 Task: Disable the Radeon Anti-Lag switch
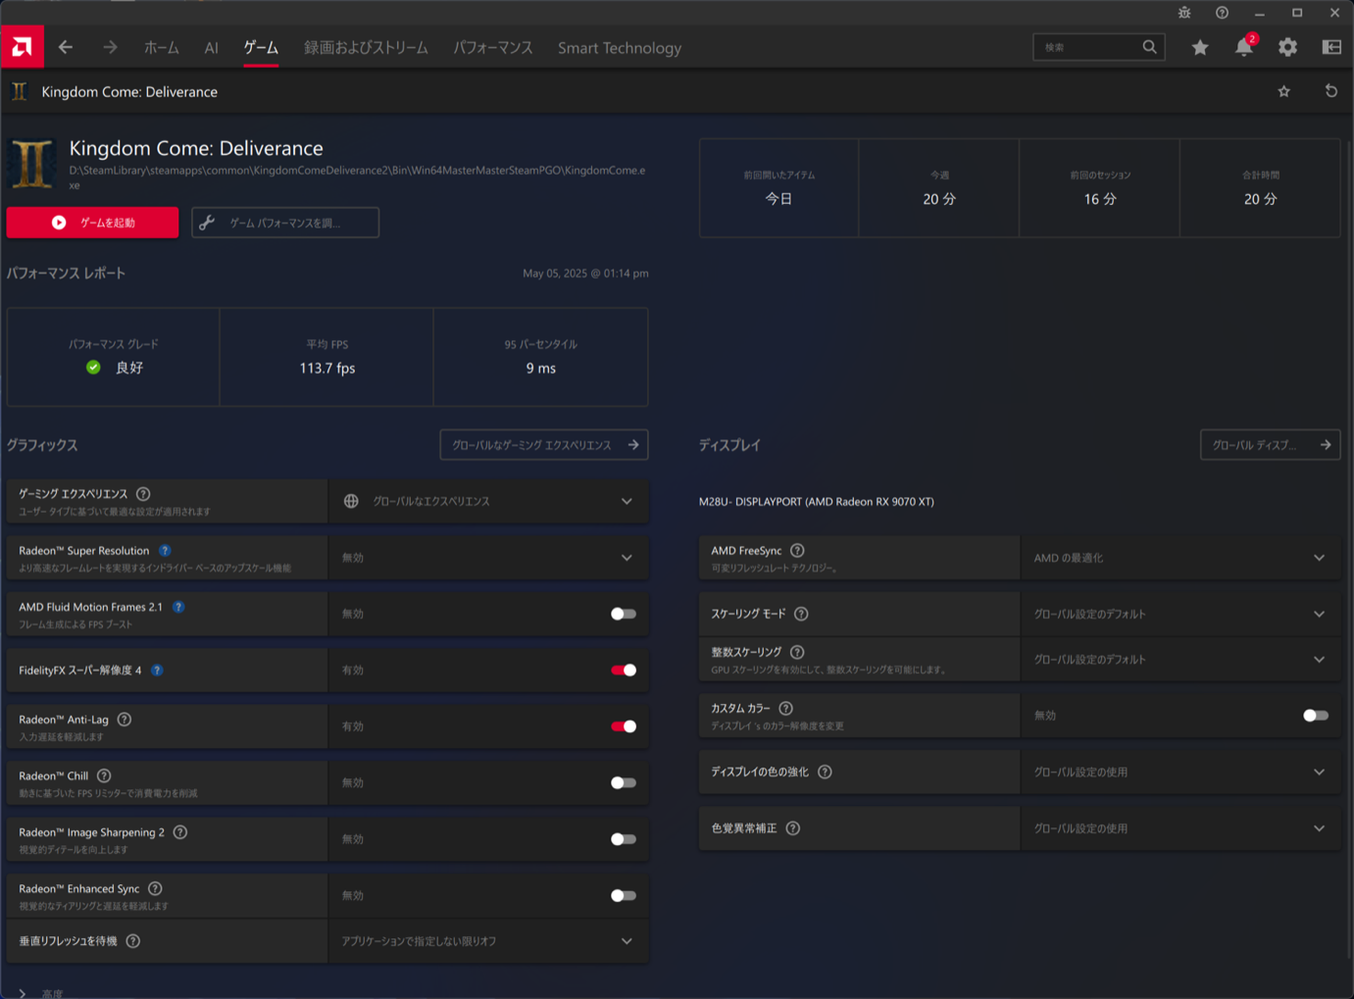pos(623,726)
